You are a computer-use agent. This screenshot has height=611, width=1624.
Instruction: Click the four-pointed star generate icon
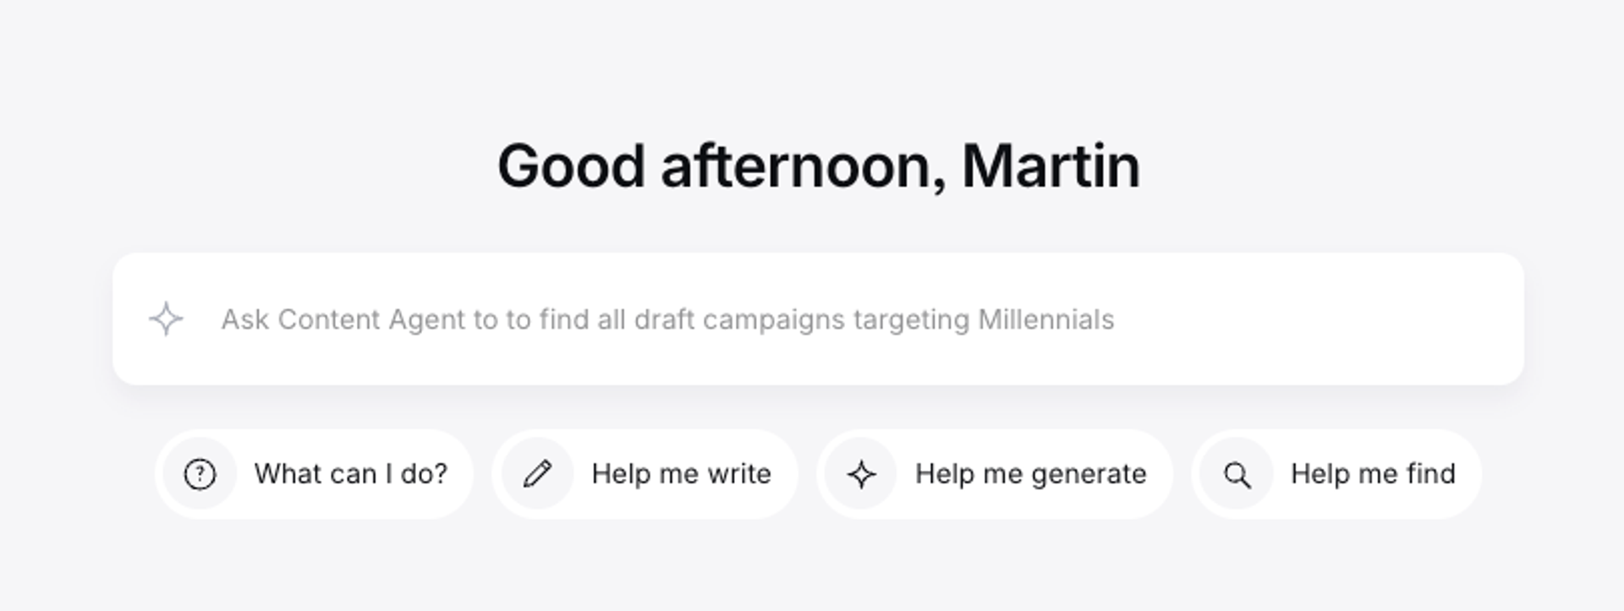[x=862, y=474]
